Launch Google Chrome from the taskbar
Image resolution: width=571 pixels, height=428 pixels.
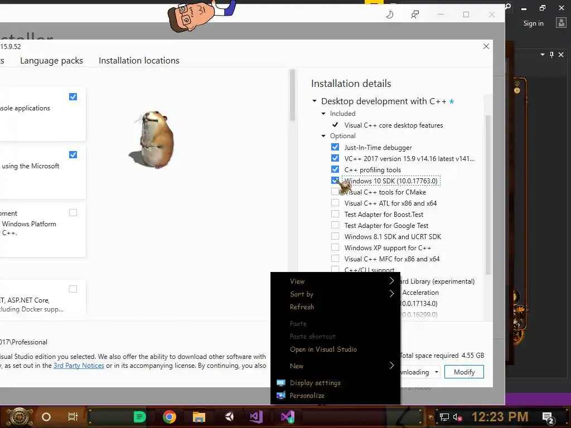[x=170, y=417]
